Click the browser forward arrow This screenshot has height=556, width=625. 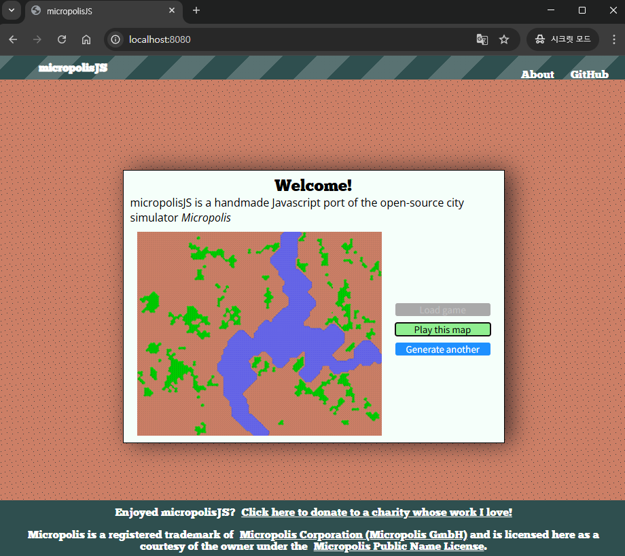37,39
